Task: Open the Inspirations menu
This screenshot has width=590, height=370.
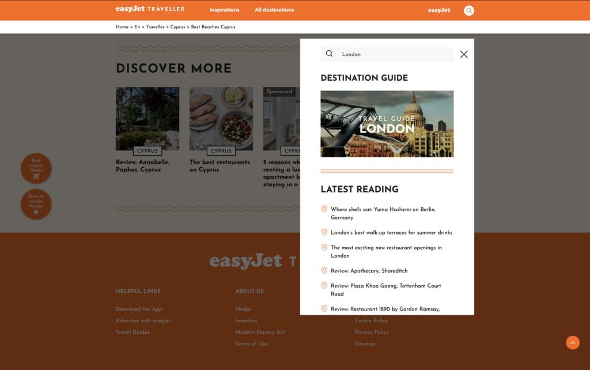Action: (224, 10)
